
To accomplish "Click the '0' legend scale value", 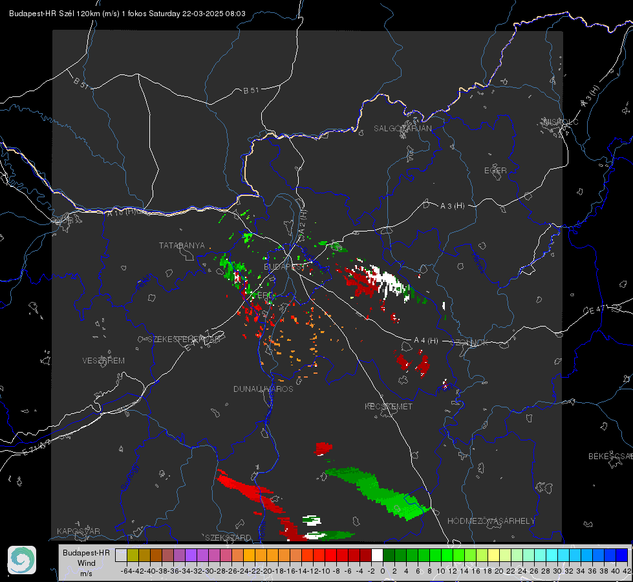I will coord(383,571).
